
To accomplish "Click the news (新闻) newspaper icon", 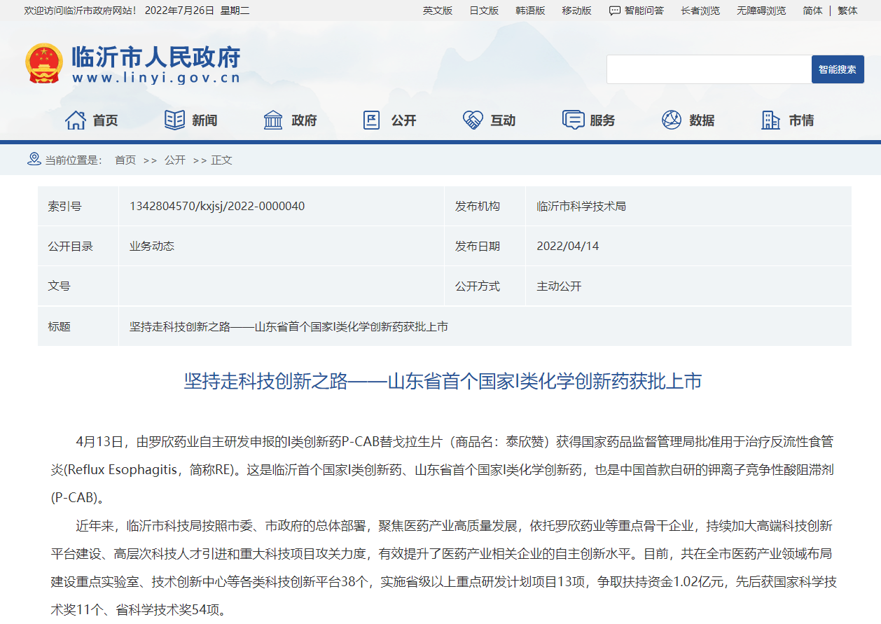I will pyautogui.click(x=174, y=120).
